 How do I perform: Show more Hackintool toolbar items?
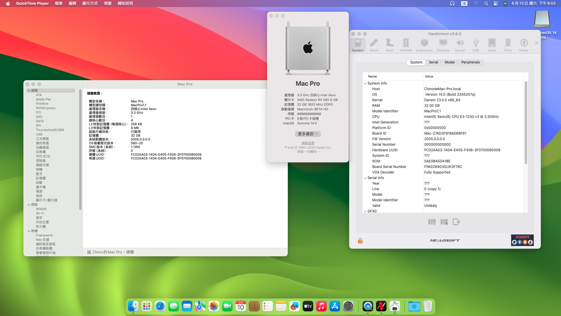point(536,43)
